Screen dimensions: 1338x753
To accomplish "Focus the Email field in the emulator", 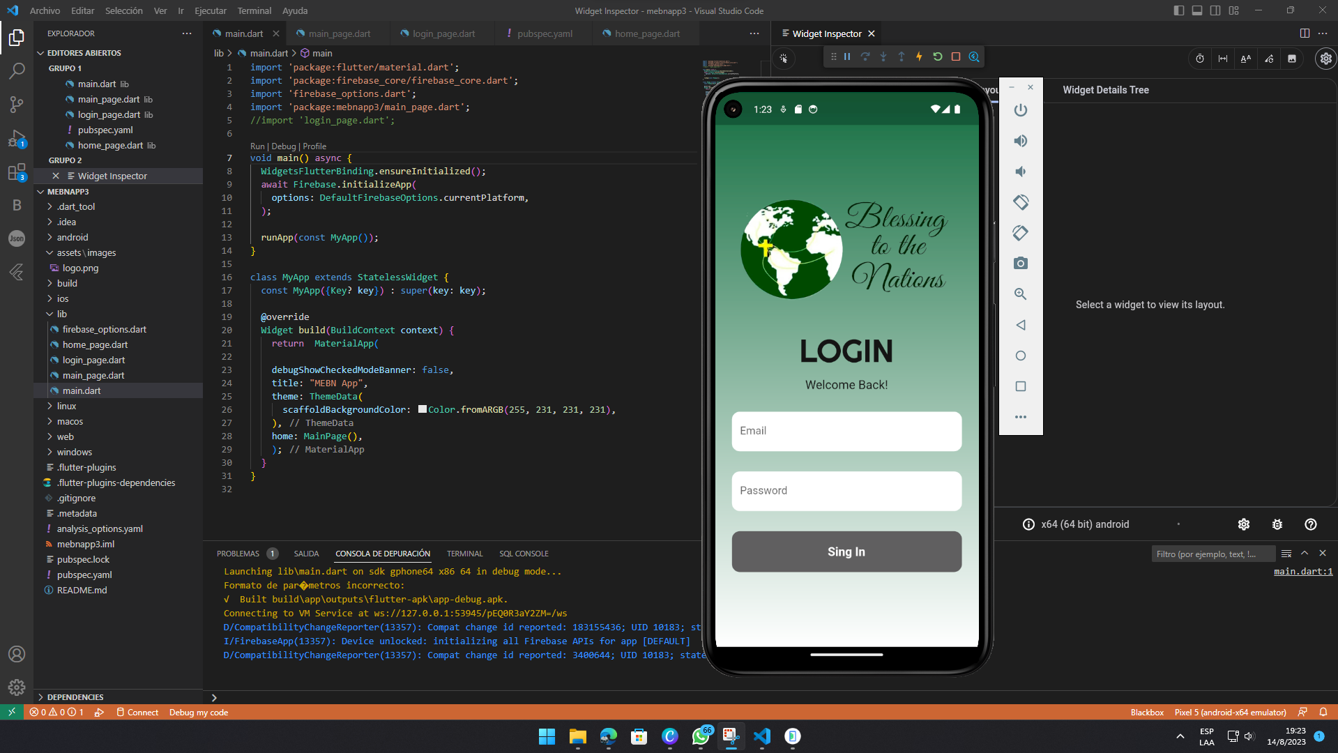I will point(846,431).
